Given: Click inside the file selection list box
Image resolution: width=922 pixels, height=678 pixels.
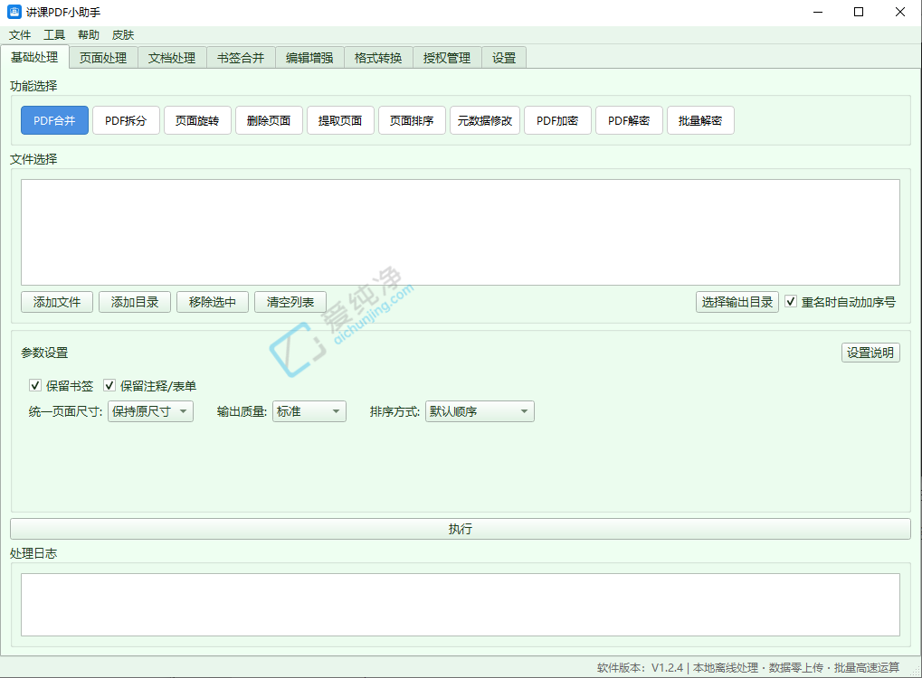Looking at the screenshot, I should point(461,232).
